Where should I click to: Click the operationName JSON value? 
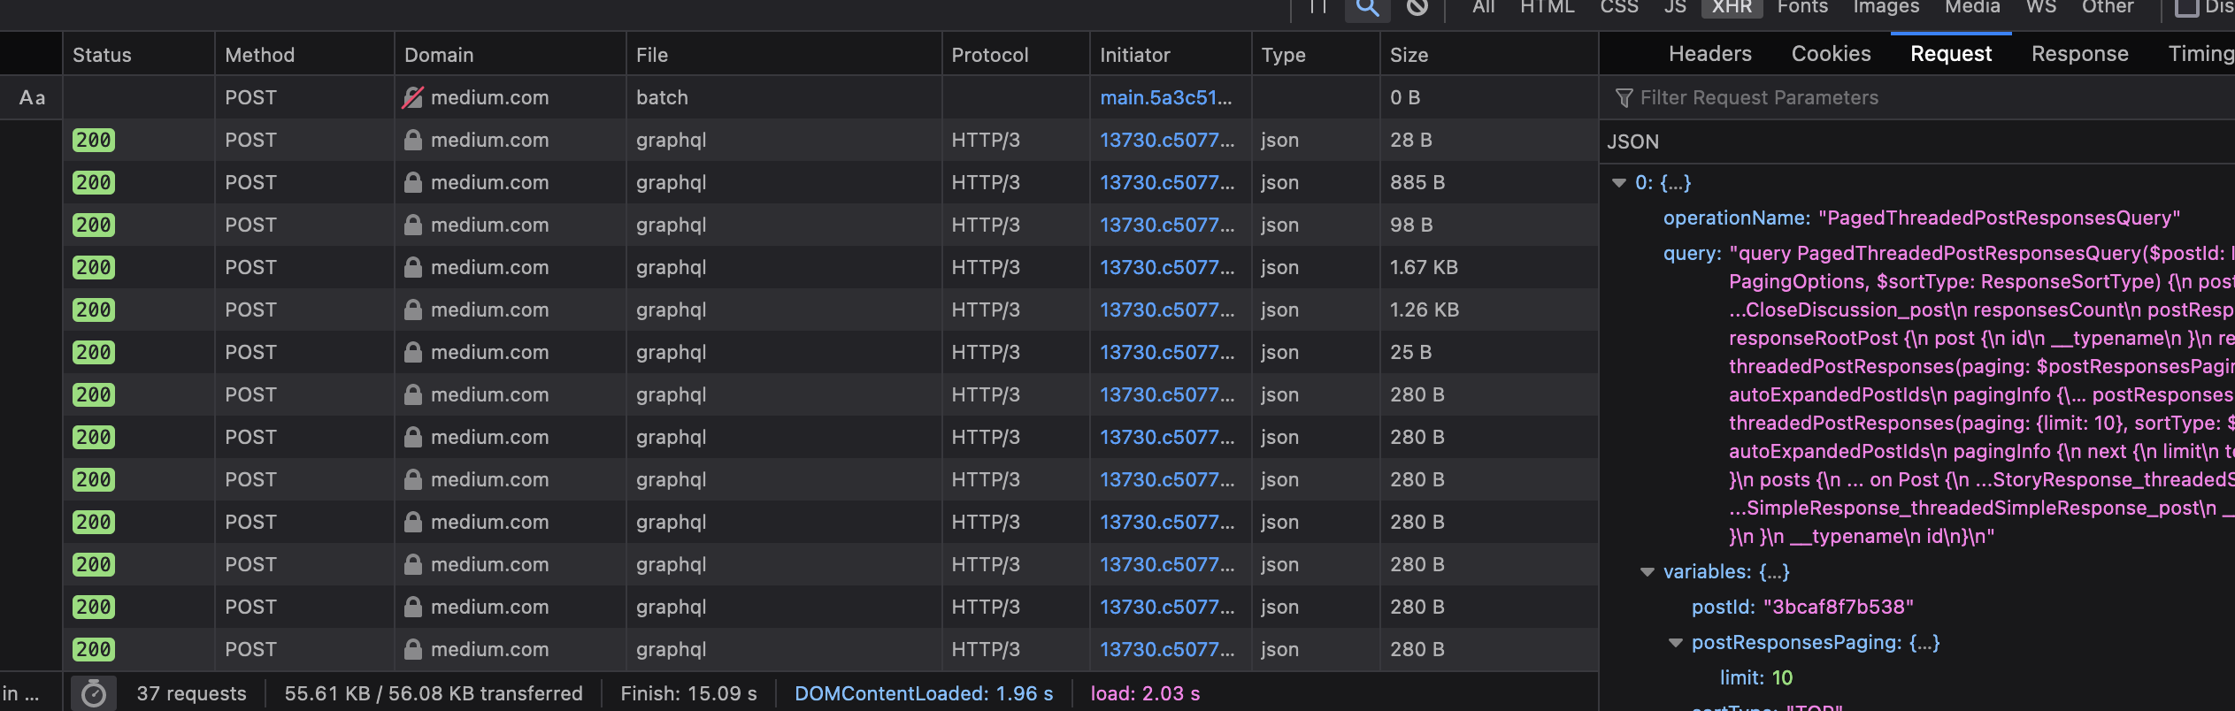[x=1999, y=218]
